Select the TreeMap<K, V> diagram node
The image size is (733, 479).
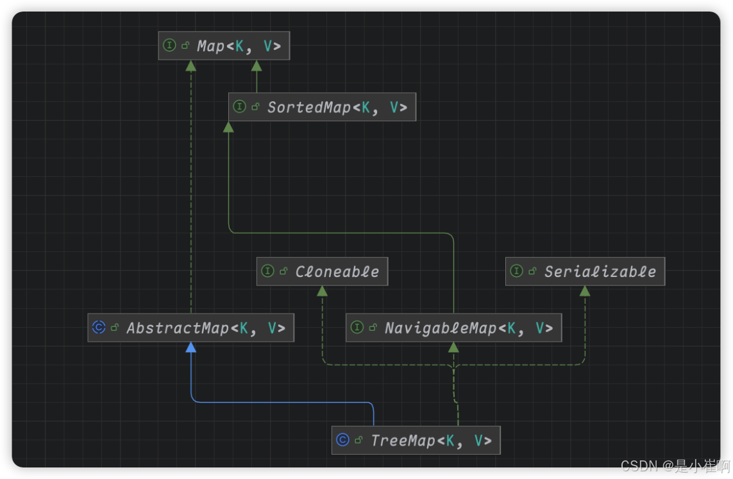coord(417,441)
